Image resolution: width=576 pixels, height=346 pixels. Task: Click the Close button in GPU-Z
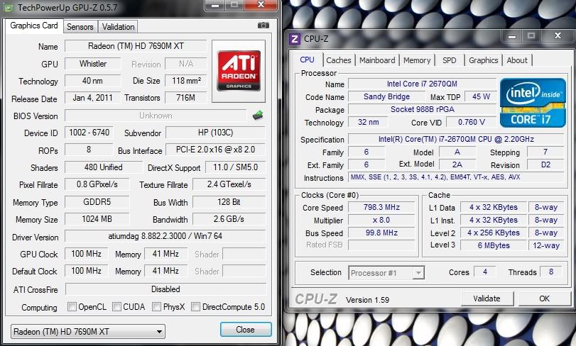[x=246, y=330]
